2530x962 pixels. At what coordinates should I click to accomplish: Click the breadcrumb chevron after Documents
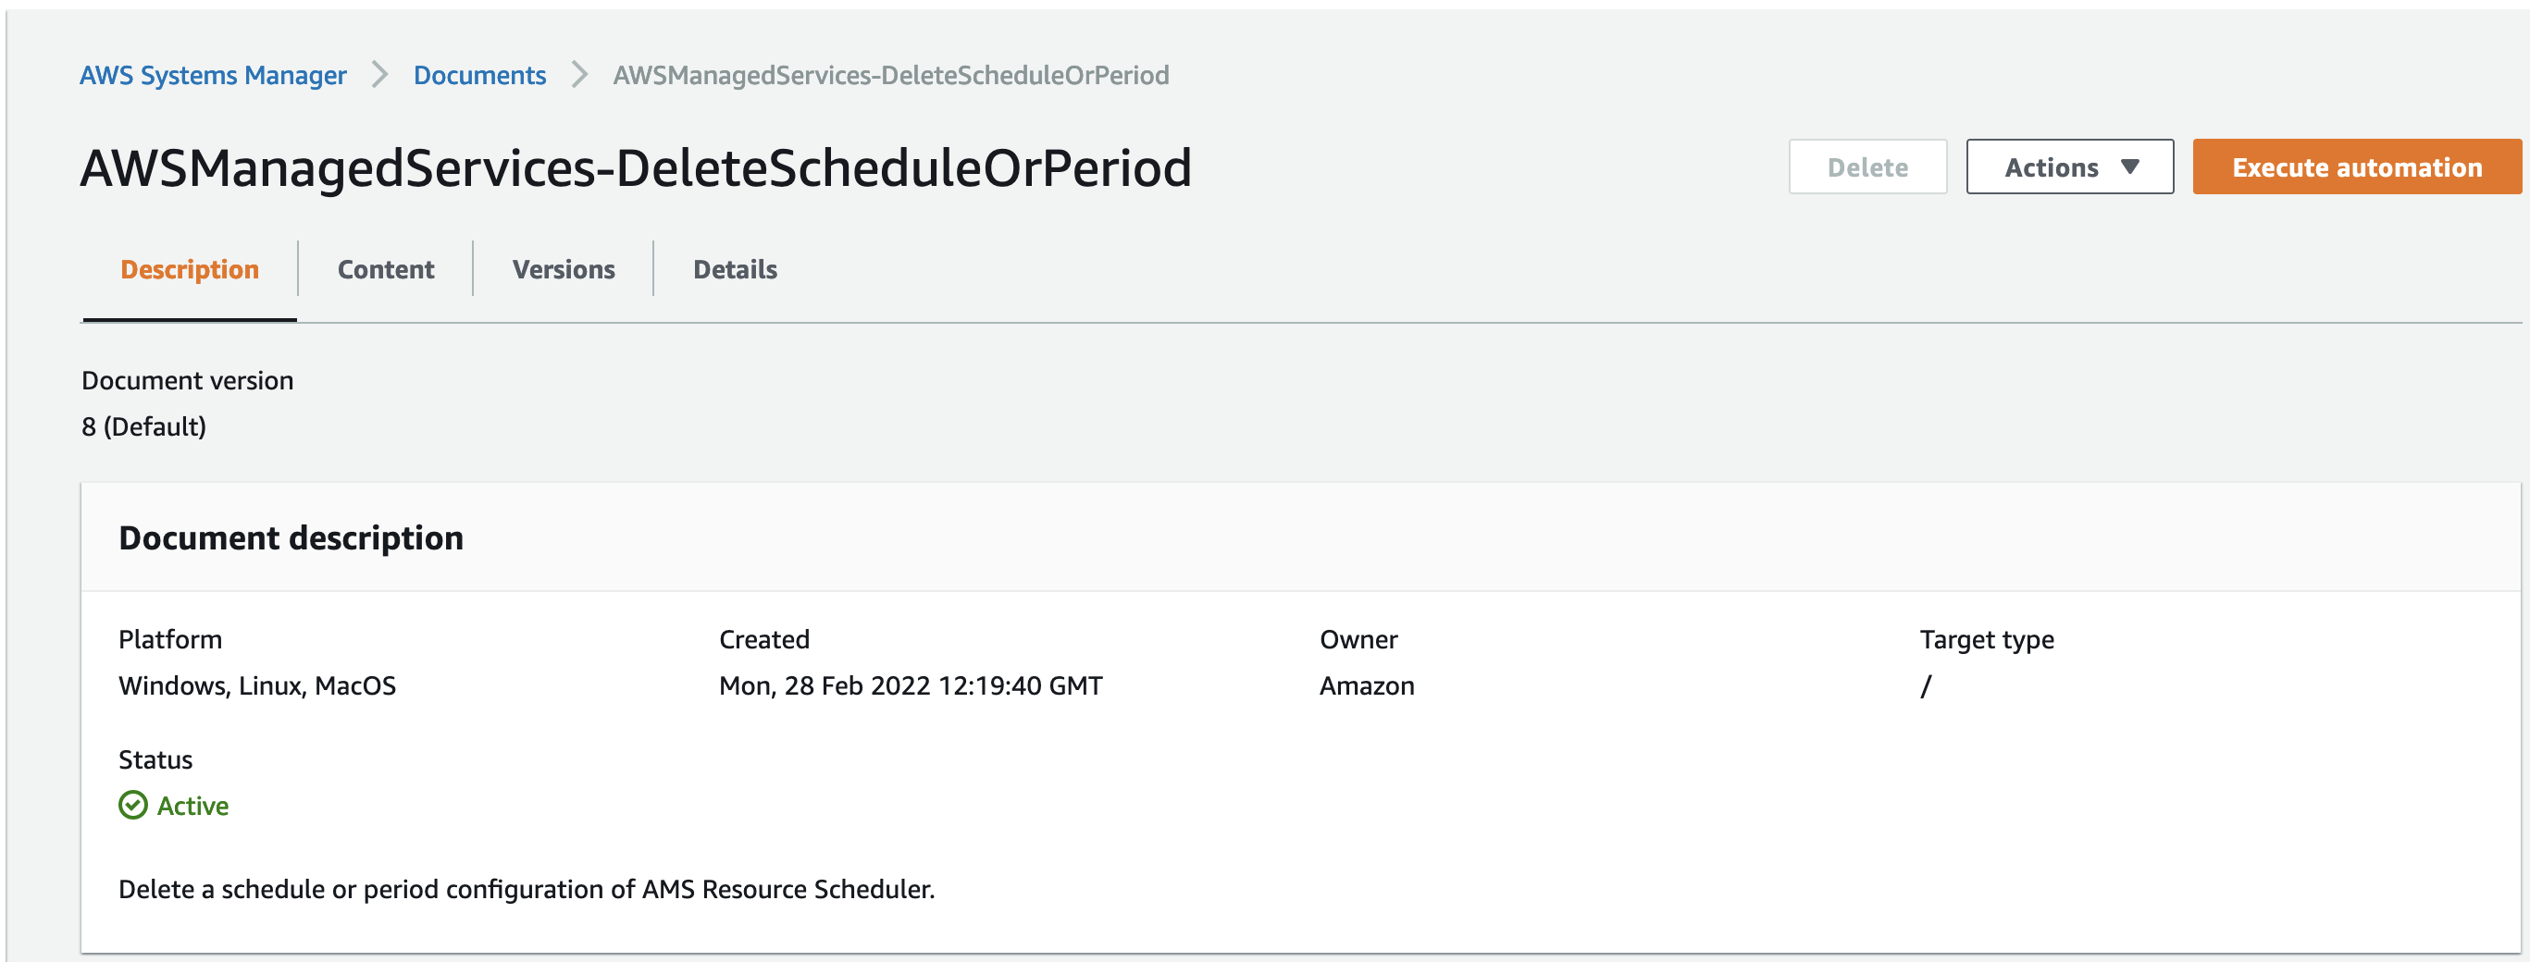pos(580,74)
